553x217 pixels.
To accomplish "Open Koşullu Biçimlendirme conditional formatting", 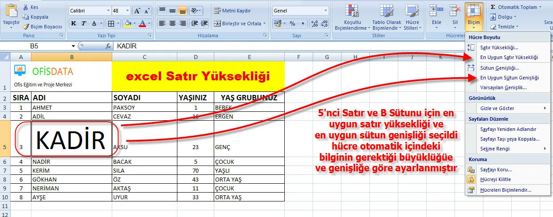I will coord(353,18).
